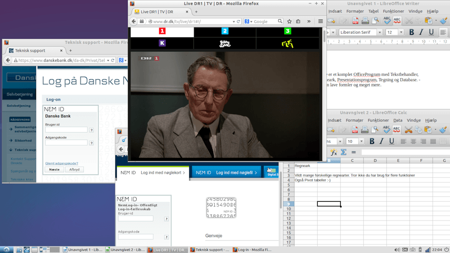
Task: Open Data menu in Calc
Action: click(398, 120)
